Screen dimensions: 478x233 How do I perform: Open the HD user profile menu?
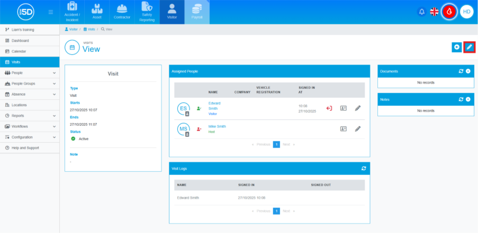tap(466, 12)
